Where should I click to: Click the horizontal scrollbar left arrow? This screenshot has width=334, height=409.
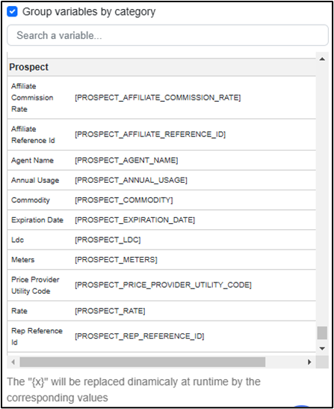(x=13, y=362)
